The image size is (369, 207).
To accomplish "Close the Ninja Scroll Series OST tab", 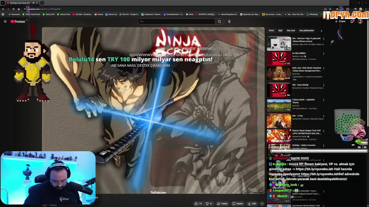I will click(37, 3).
